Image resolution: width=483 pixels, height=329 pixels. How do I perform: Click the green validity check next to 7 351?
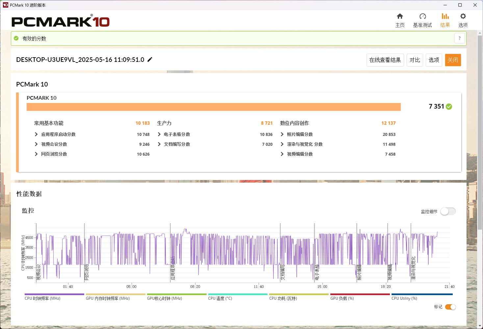click(449, 107)
